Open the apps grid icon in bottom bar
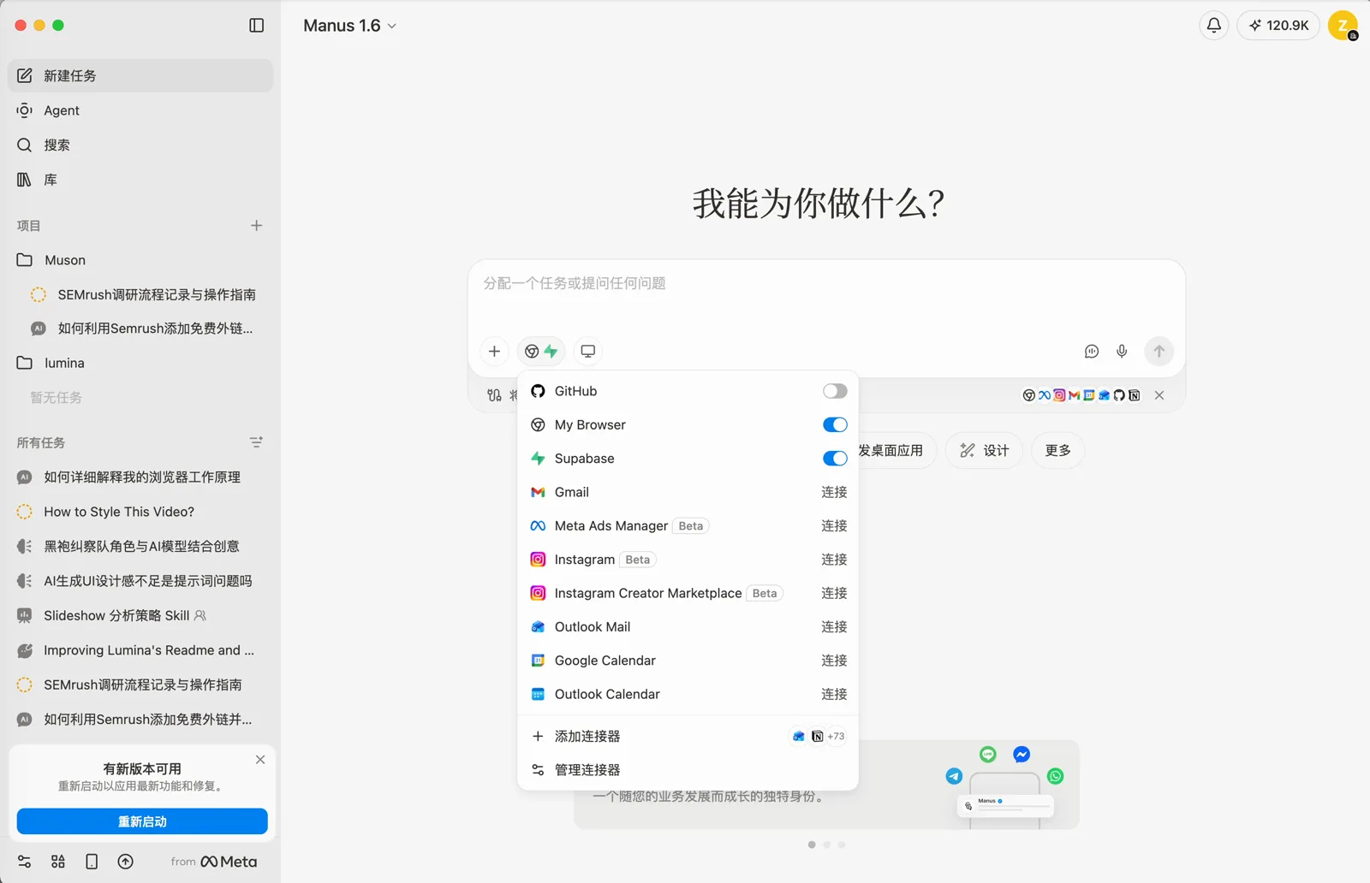Screen dimensions: 1370x883 58,862
